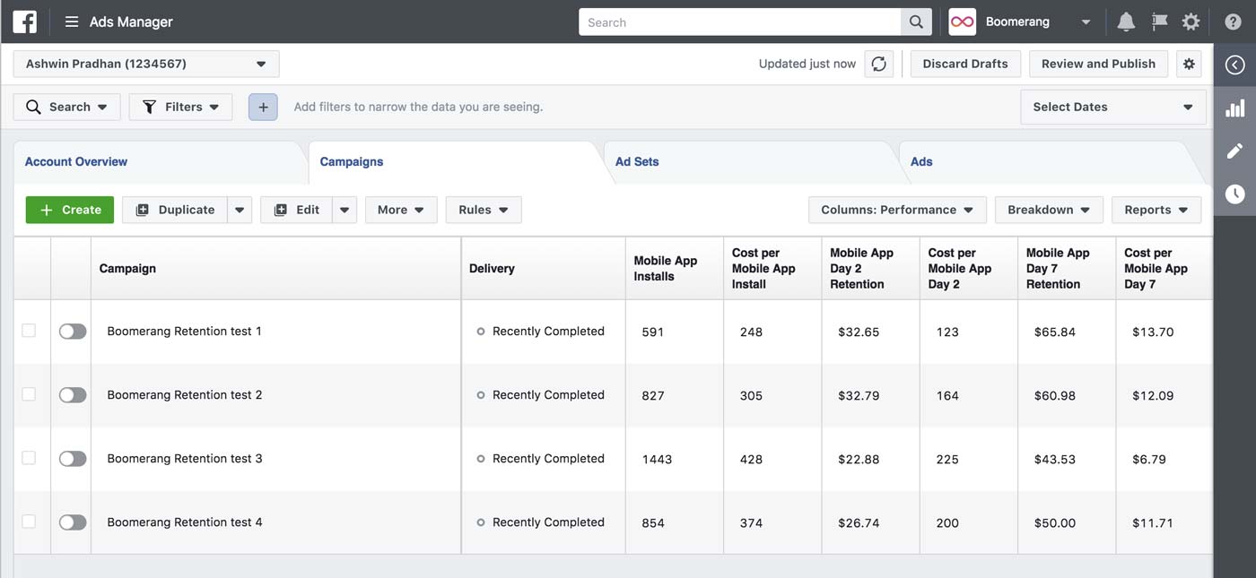Expand the Select Dates dropdown

pyautogui.click(x=1112, y=107)
